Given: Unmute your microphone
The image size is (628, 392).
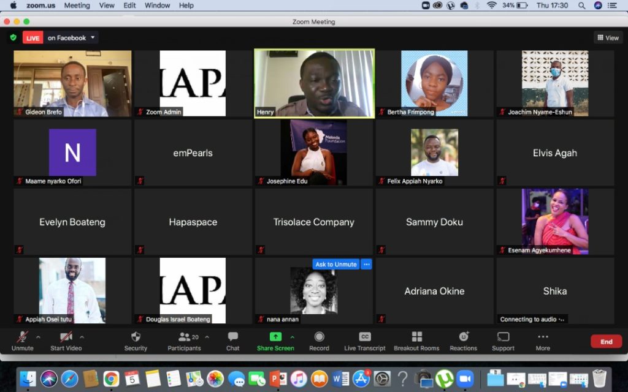Looking at the screenshot, I should click(23, 341).
